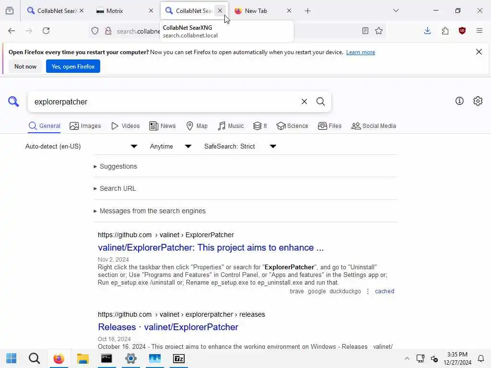Screen dimensions: 491x368
Task: Click the Firefox View icon in tab bar
Action: [10, 11]
